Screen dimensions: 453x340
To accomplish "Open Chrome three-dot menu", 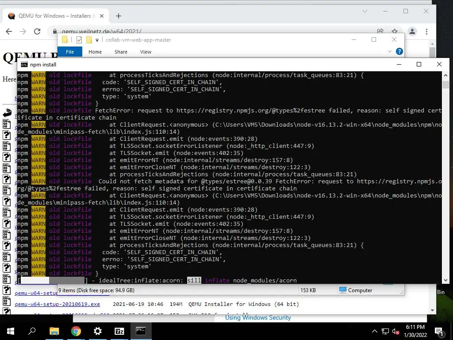I will pyautogui.click(x=426, y=31).
